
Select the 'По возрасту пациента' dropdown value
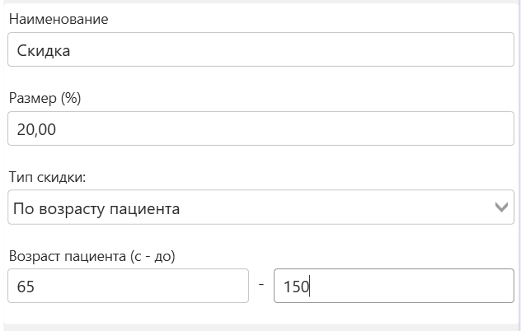pos(96,208)
